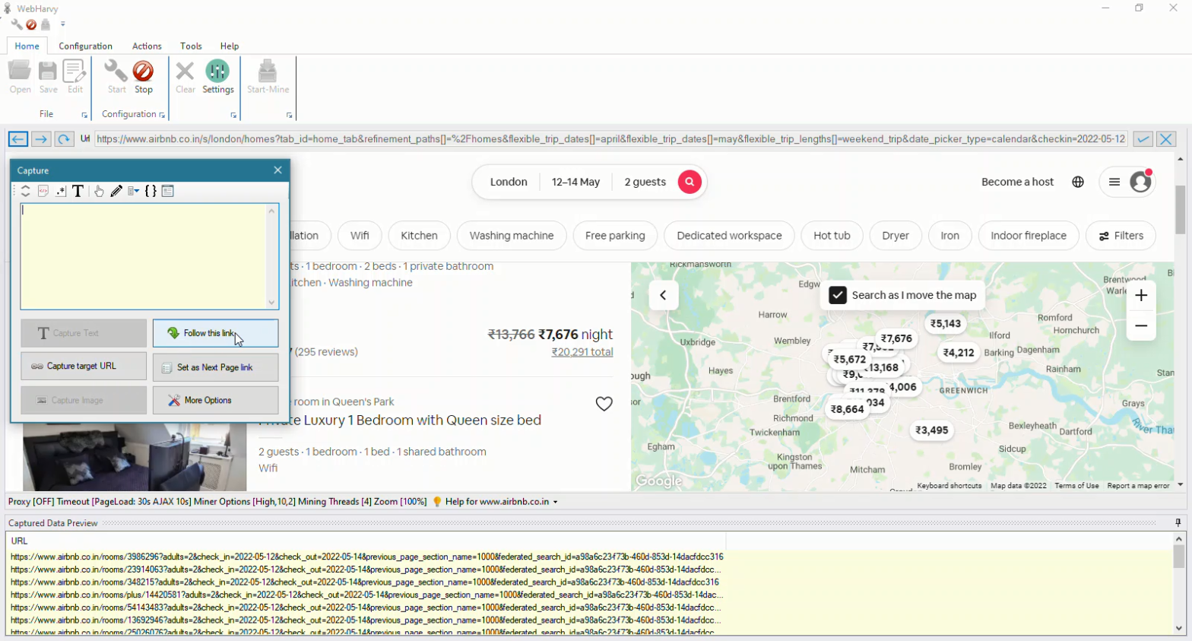Click the HTML code icon in Capture toolbar
The width and height of the screenshot is (1192, 641).
click(43, 192)
